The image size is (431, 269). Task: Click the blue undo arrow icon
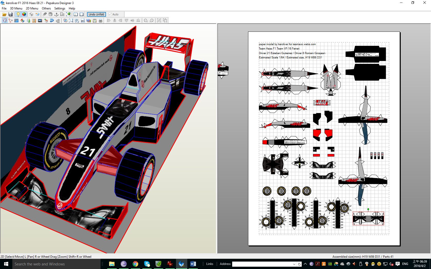(52, 20)
